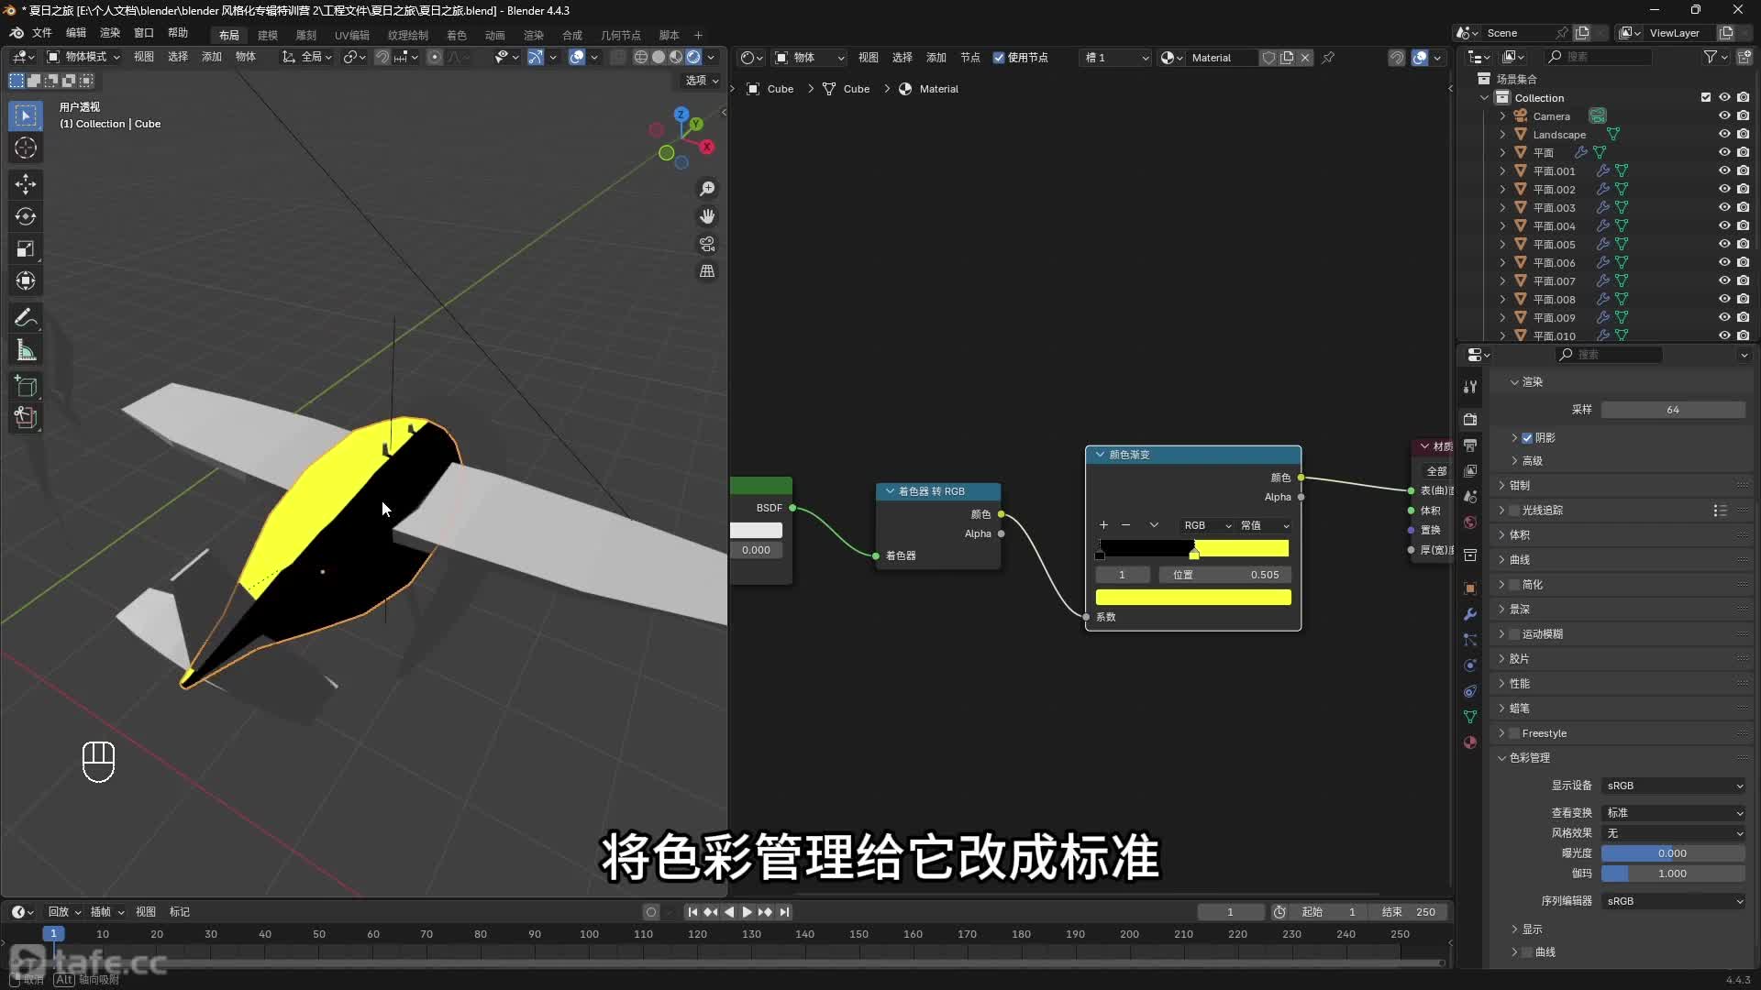Viewport: 1761px width, 990px height.
Task: Select the Transform tool
Action: [26, 280]
